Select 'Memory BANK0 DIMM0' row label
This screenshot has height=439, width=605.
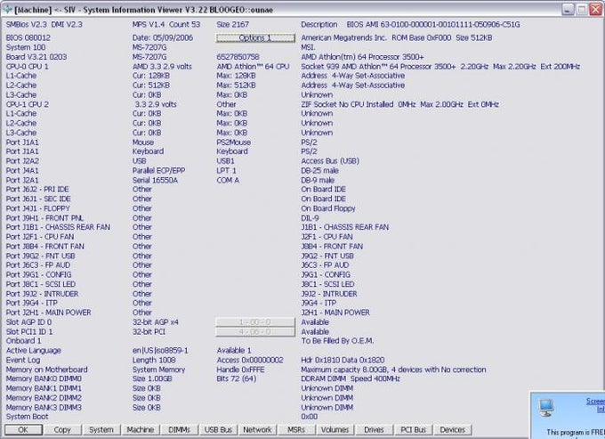click(x=44, y=378)
